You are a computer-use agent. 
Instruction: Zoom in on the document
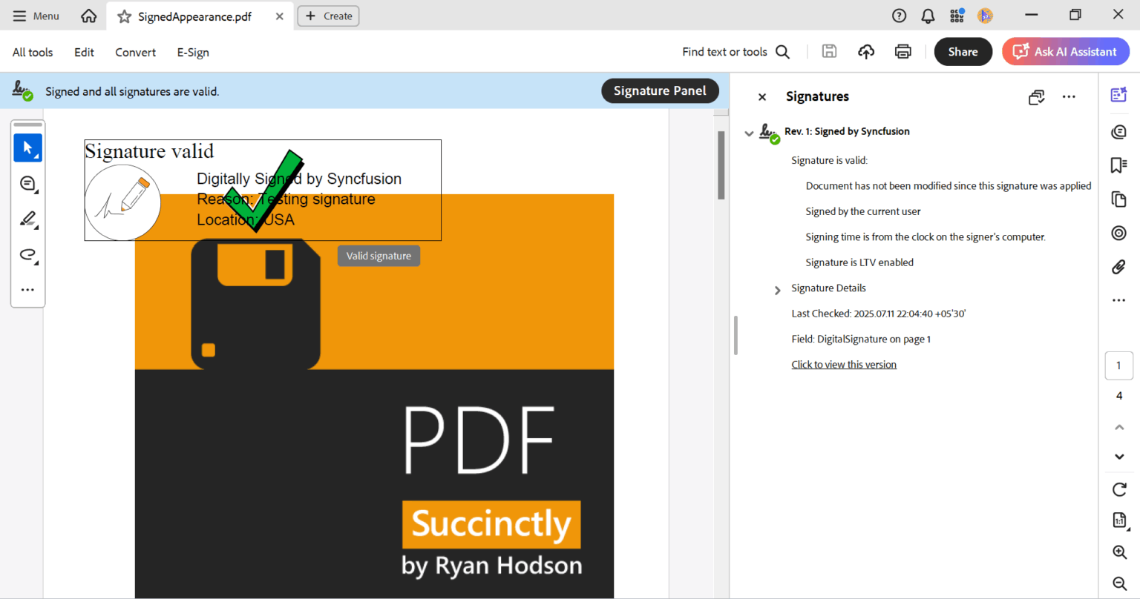(1118, 552)
